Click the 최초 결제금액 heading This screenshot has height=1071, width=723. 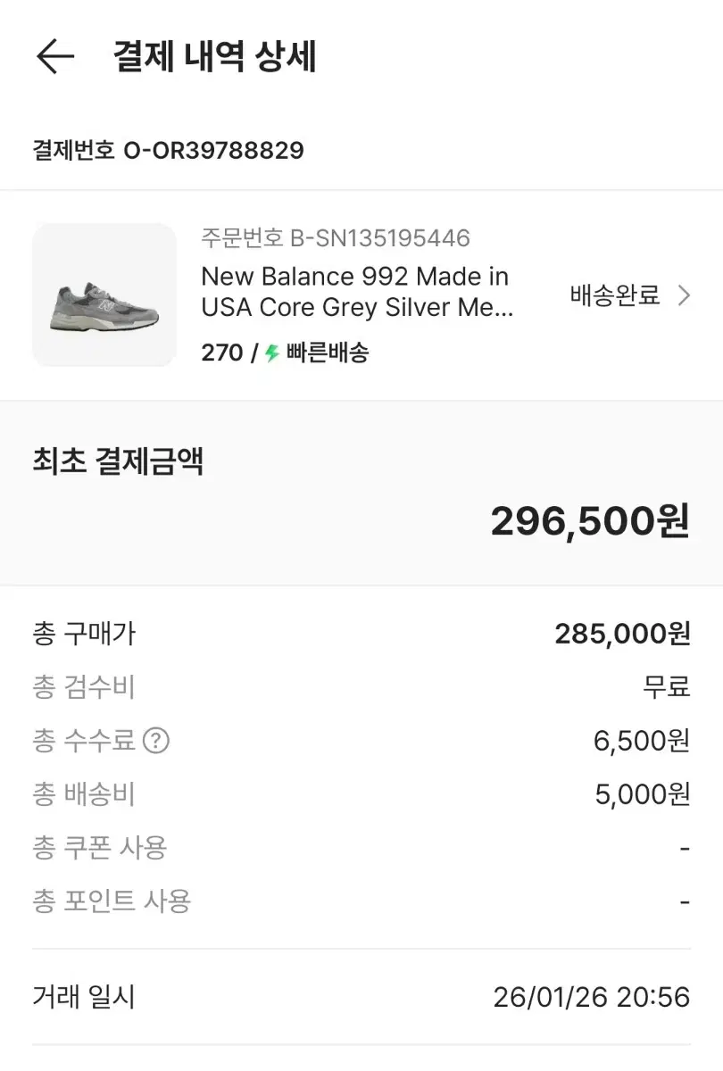point(118,462)
